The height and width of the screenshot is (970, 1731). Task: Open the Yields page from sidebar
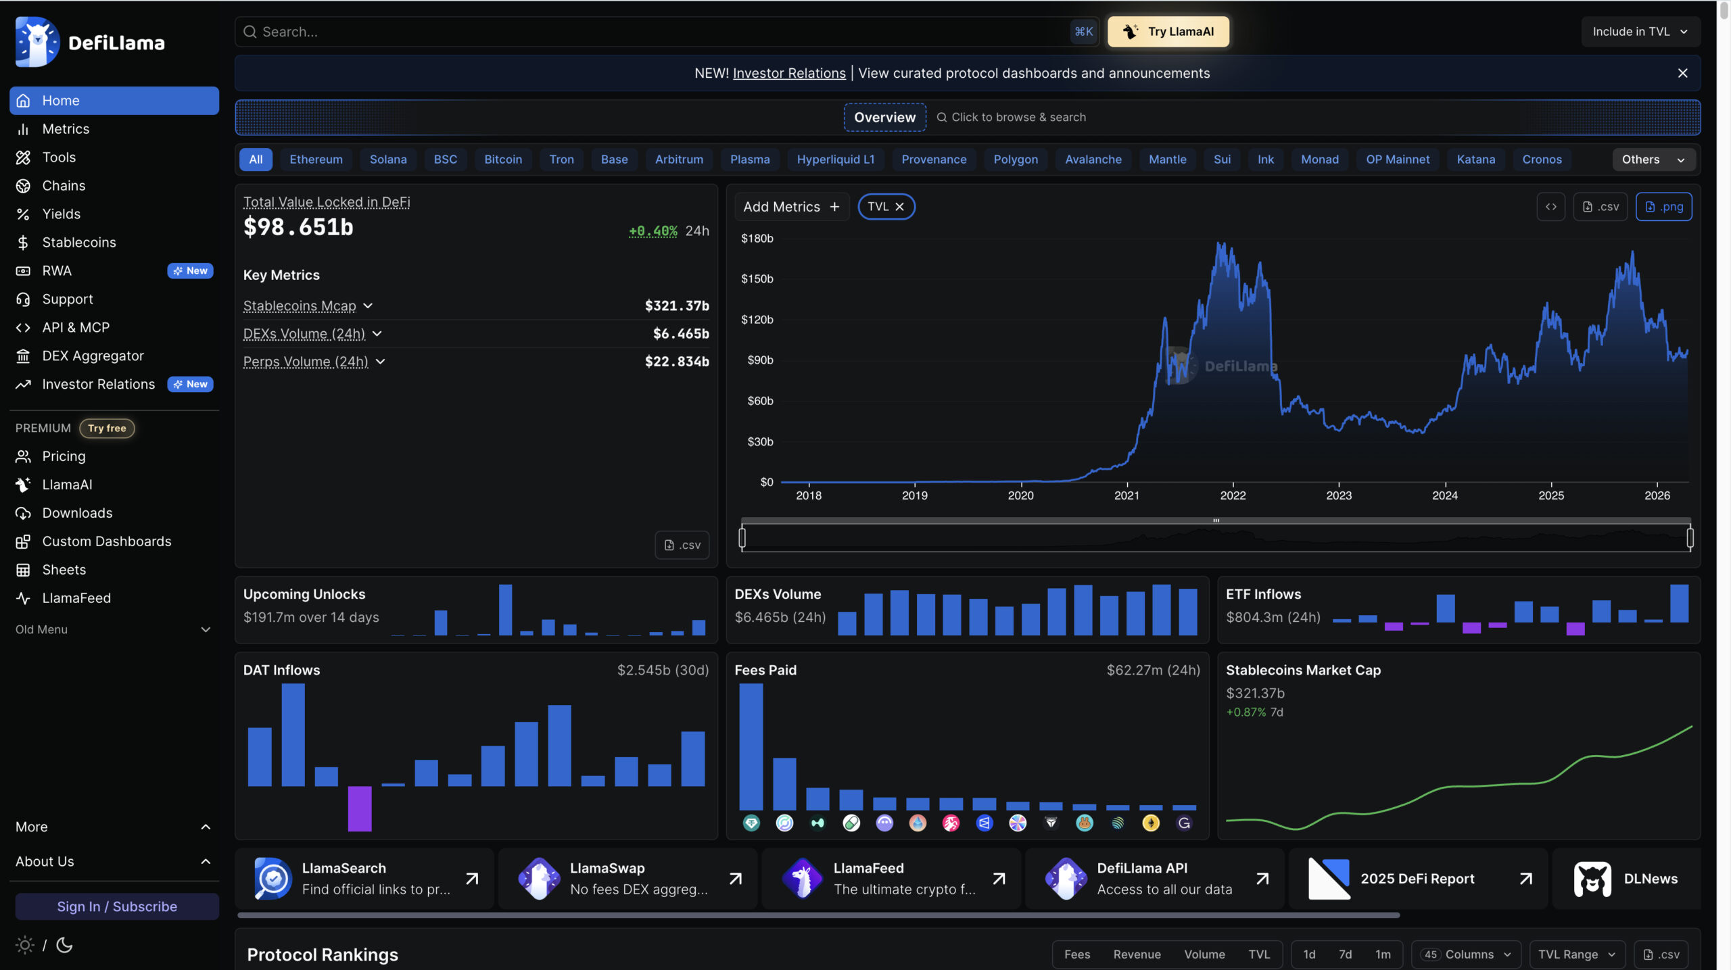click(x=114, y=214)
